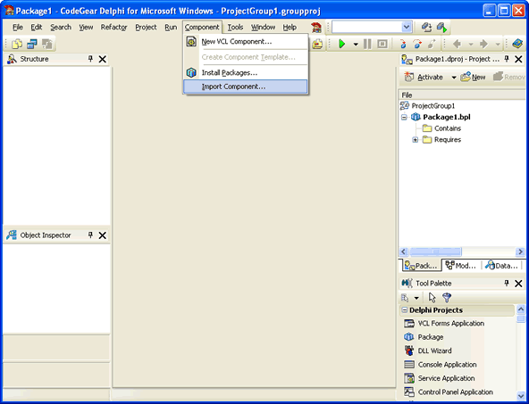Click the Program Reset stop icon

[x=382, y=44]
